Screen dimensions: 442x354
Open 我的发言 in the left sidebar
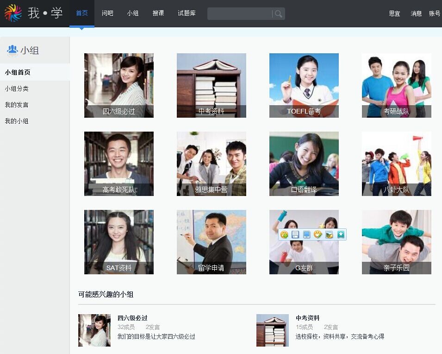[17, 105]
